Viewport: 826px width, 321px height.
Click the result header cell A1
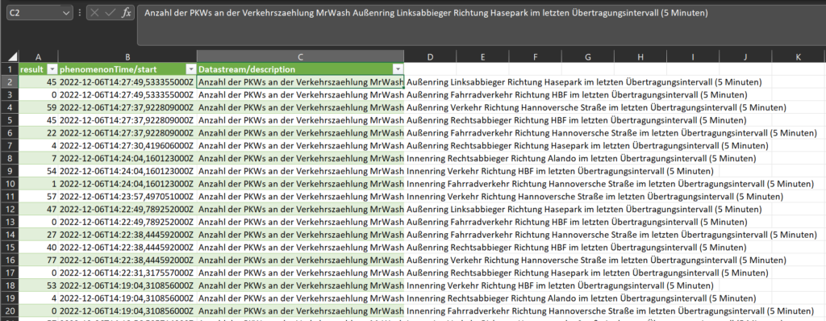(38, 69)
